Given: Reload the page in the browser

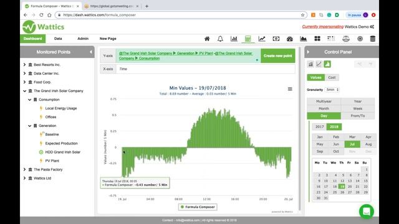Looking at the screenshot, I should coord(41,15).
